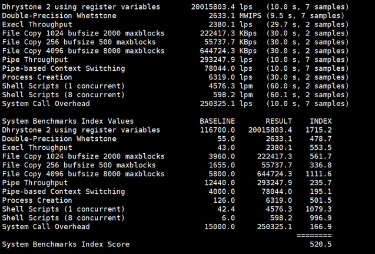Click the "RESULT" column header
This screenshot has height=254, width=375.
pos(279,121)
